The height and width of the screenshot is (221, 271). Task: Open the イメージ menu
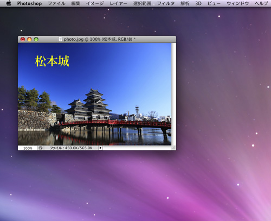[x=95, y=3]
